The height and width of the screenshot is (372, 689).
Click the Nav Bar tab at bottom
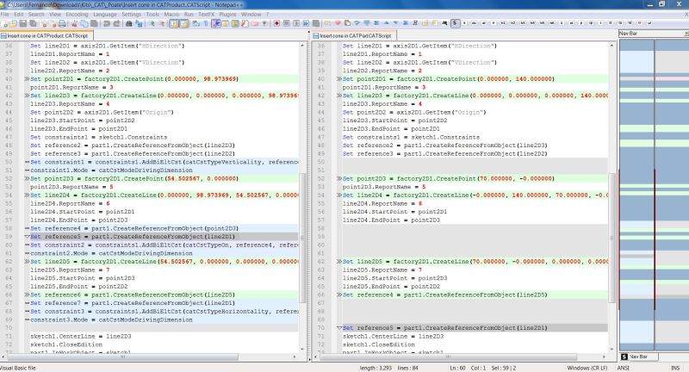(638, 356)
